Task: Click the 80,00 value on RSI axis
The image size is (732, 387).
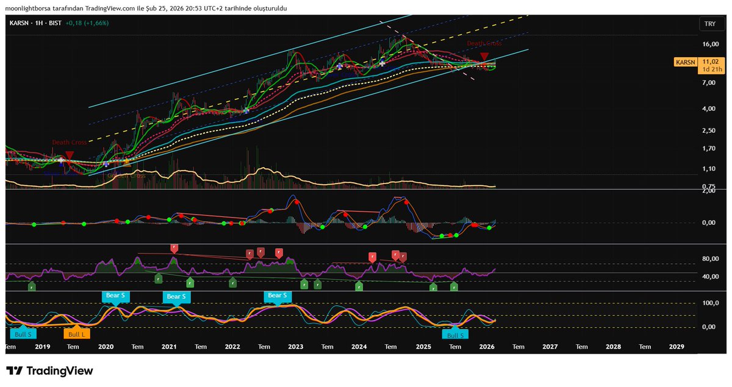Action: [x=710, y=259]
